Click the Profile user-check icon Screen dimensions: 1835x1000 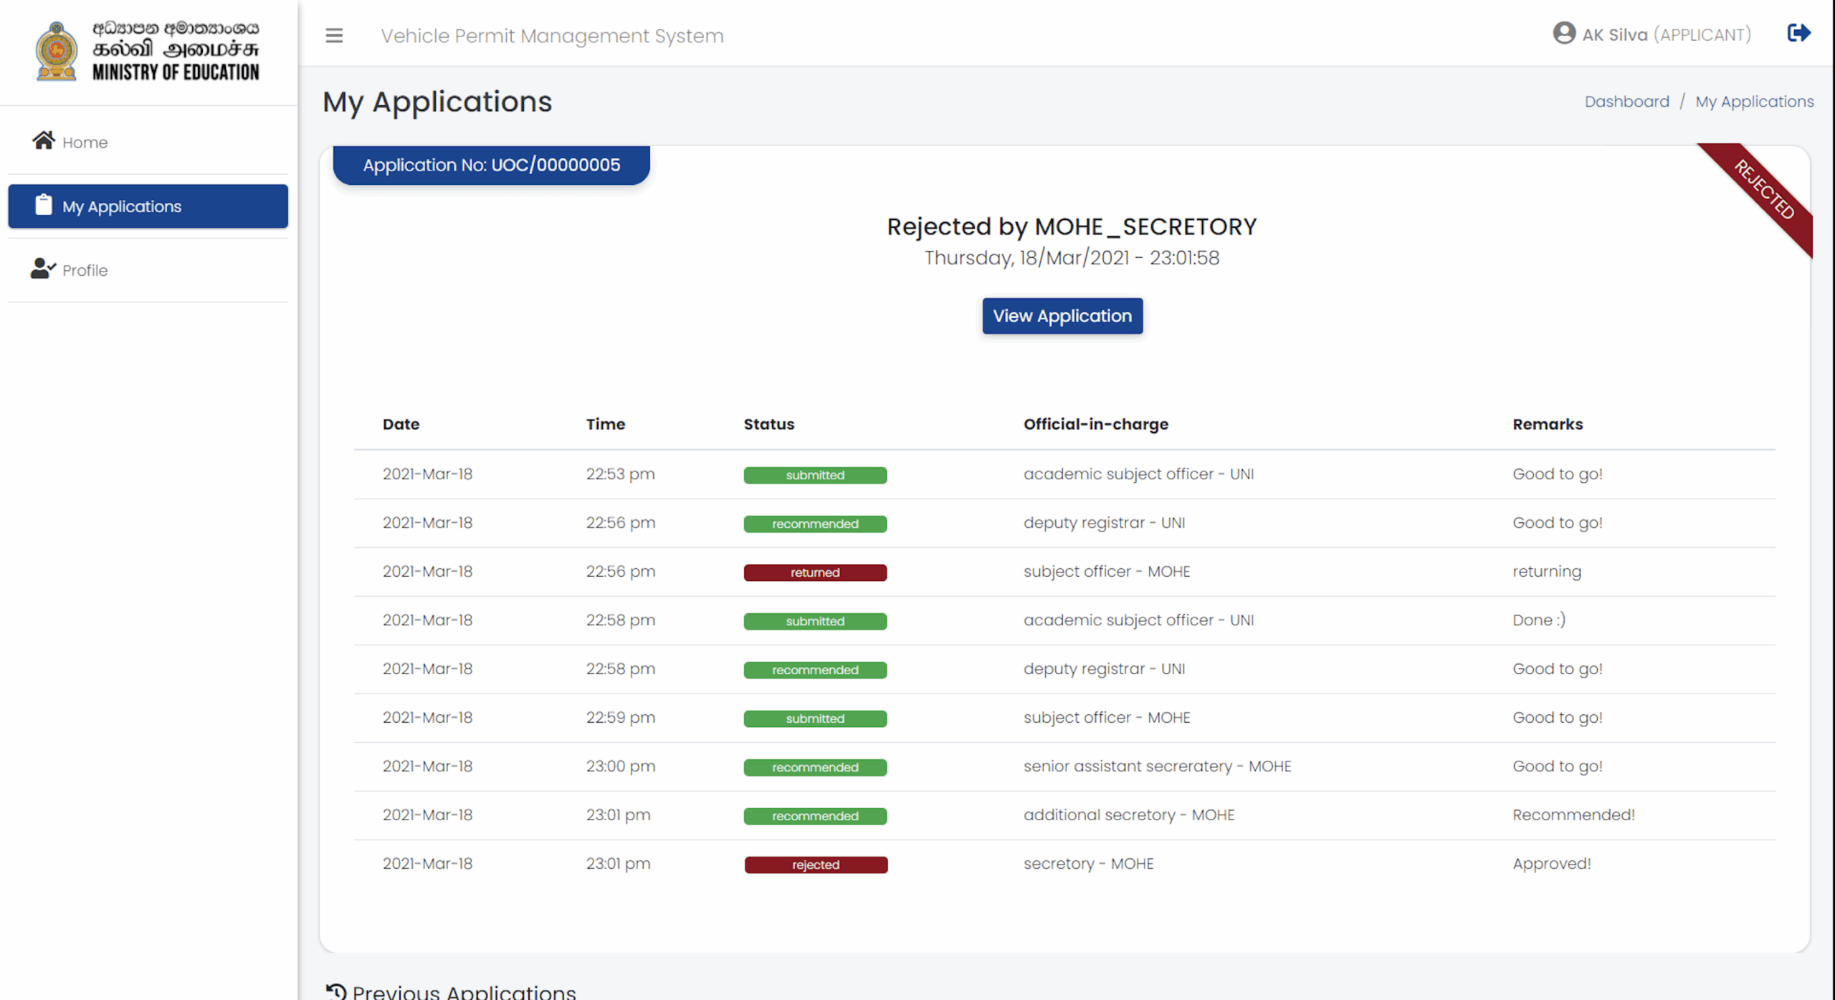43,269
